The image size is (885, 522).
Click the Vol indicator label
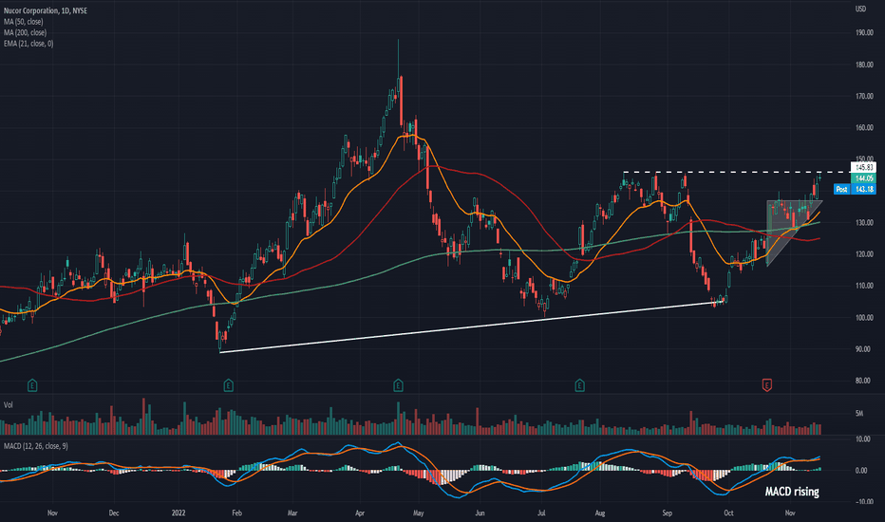click(9, 405)
